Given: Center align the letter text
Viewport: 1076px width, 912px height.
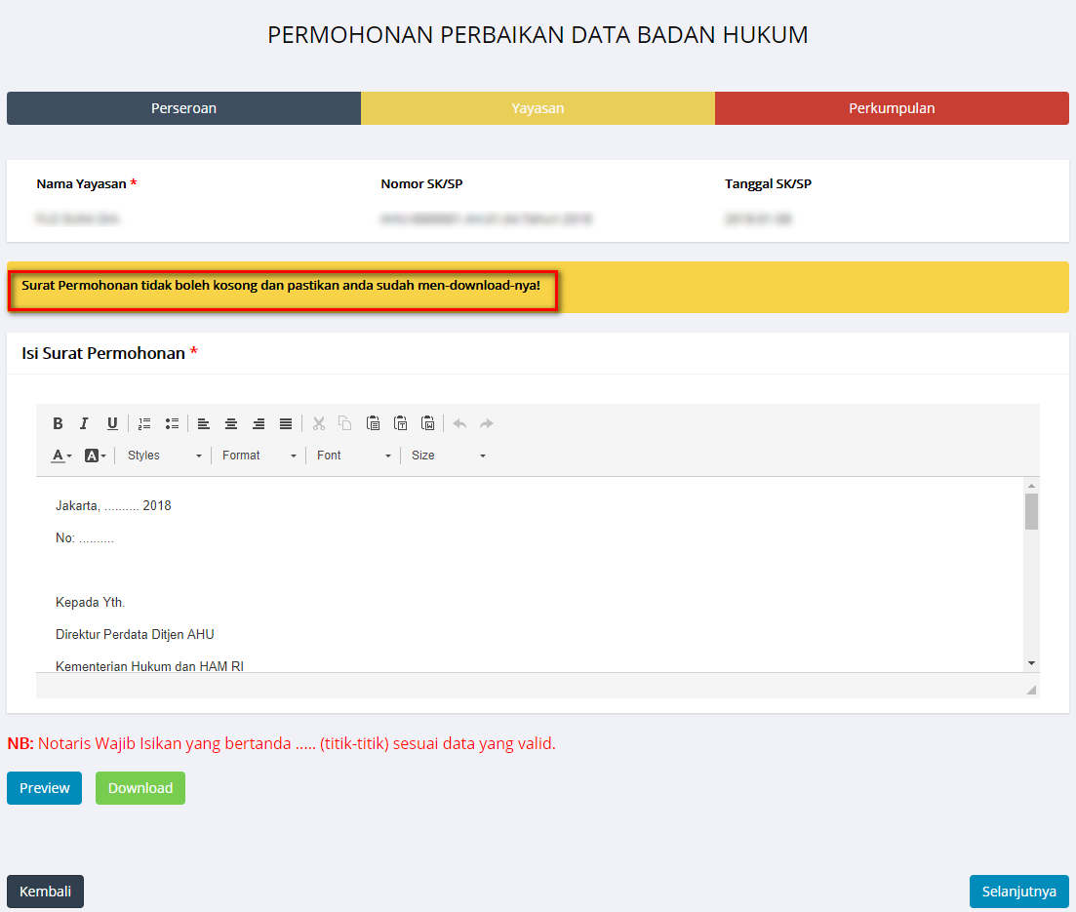Looking at the screenshot, I should 231,423.
